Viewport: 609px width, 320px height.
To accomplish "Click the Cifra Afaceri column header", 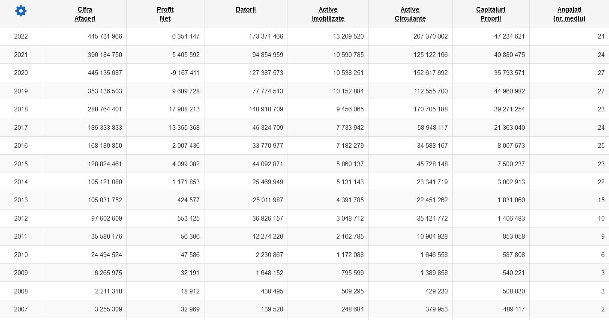I will click(85, 14).
